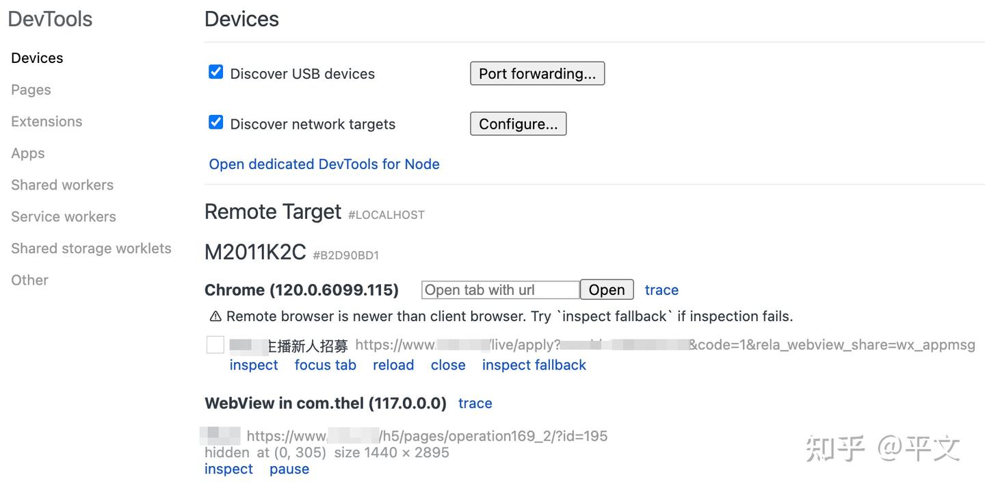
Task: Click the page favicon placeholder box
Action: point(215,345)
